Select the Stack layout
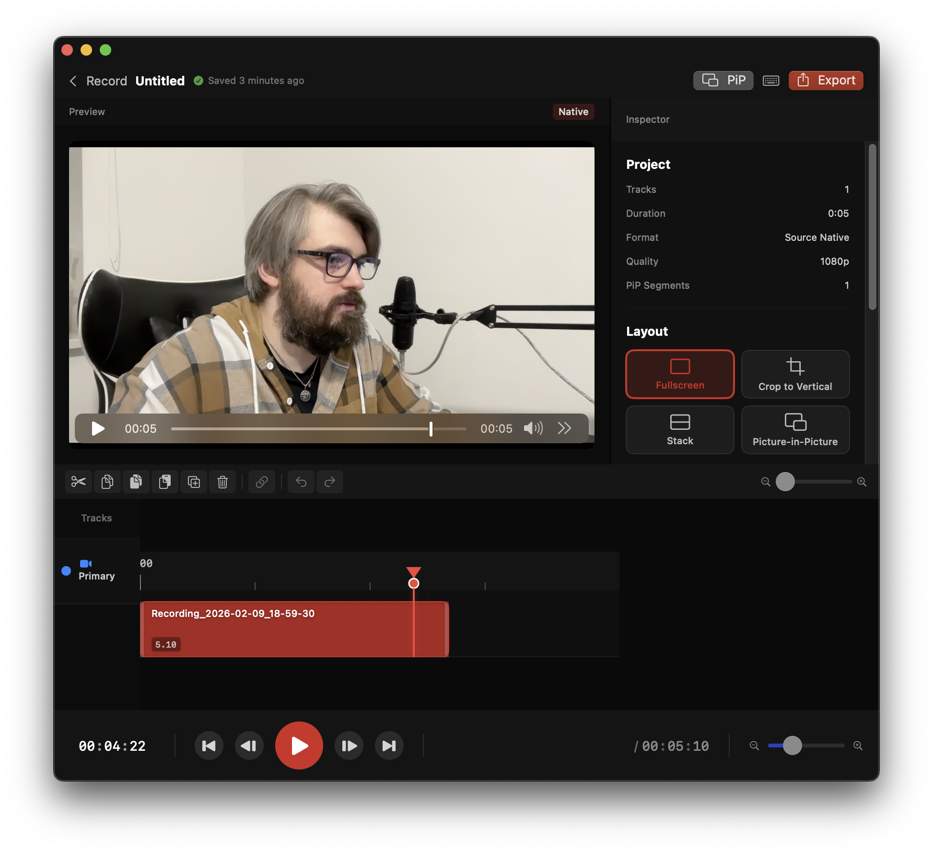Screen dimensions: 933x852 pyautogui.click(x=680, y=430)
